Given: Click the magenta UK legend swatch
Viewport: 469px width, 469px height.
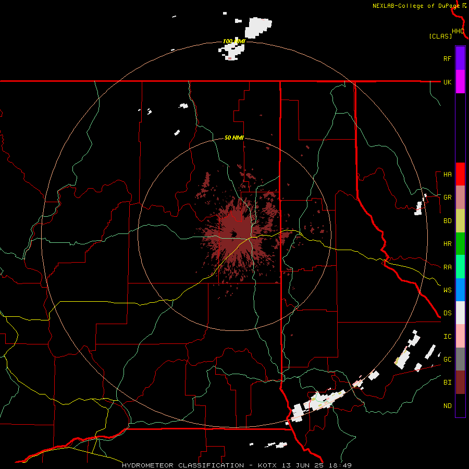Looking at the screenshot, I should point(460,82).
